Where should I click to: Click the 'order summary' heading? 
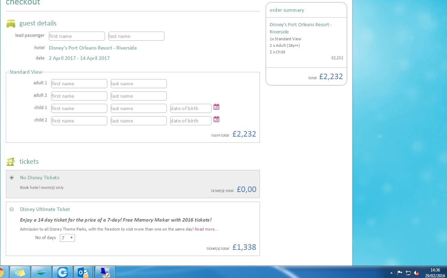tap(287, 10)
